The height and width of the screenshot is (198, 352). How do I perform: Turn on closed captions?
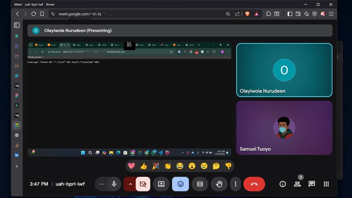pos(200,184)
